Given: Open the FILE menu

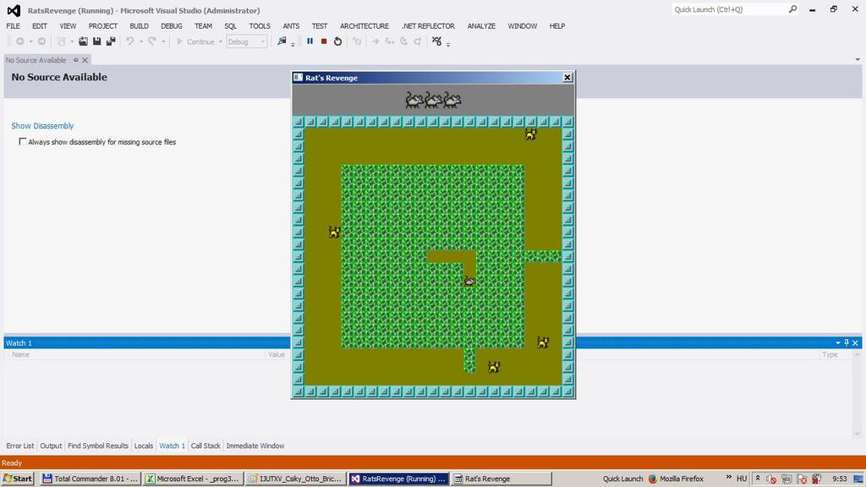Looking at the screenshot, I should tap(14, 26).
